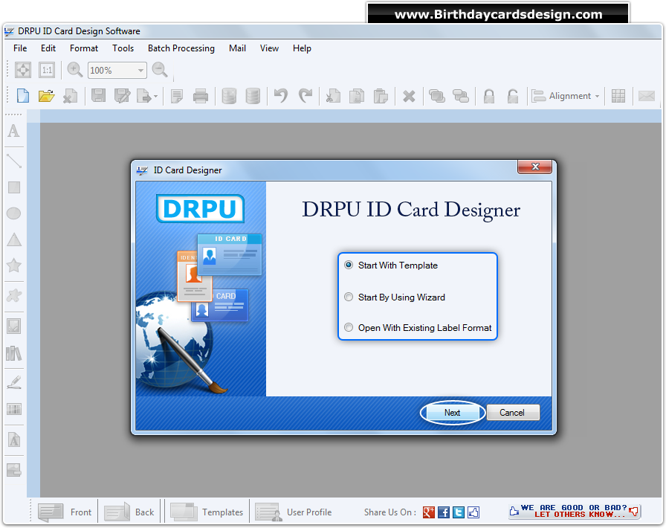This screenshot has width=666, height=528.
Task: Select the Barcode tool
Action: pos(14,410)
